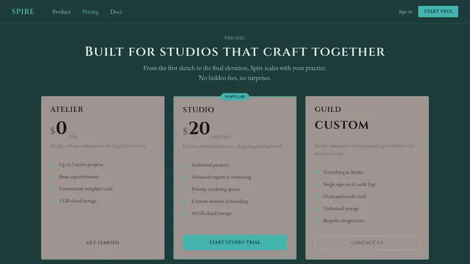Click the CONTACT US button
The height and width of the screenshot is (264, 470).
[367, 242]
